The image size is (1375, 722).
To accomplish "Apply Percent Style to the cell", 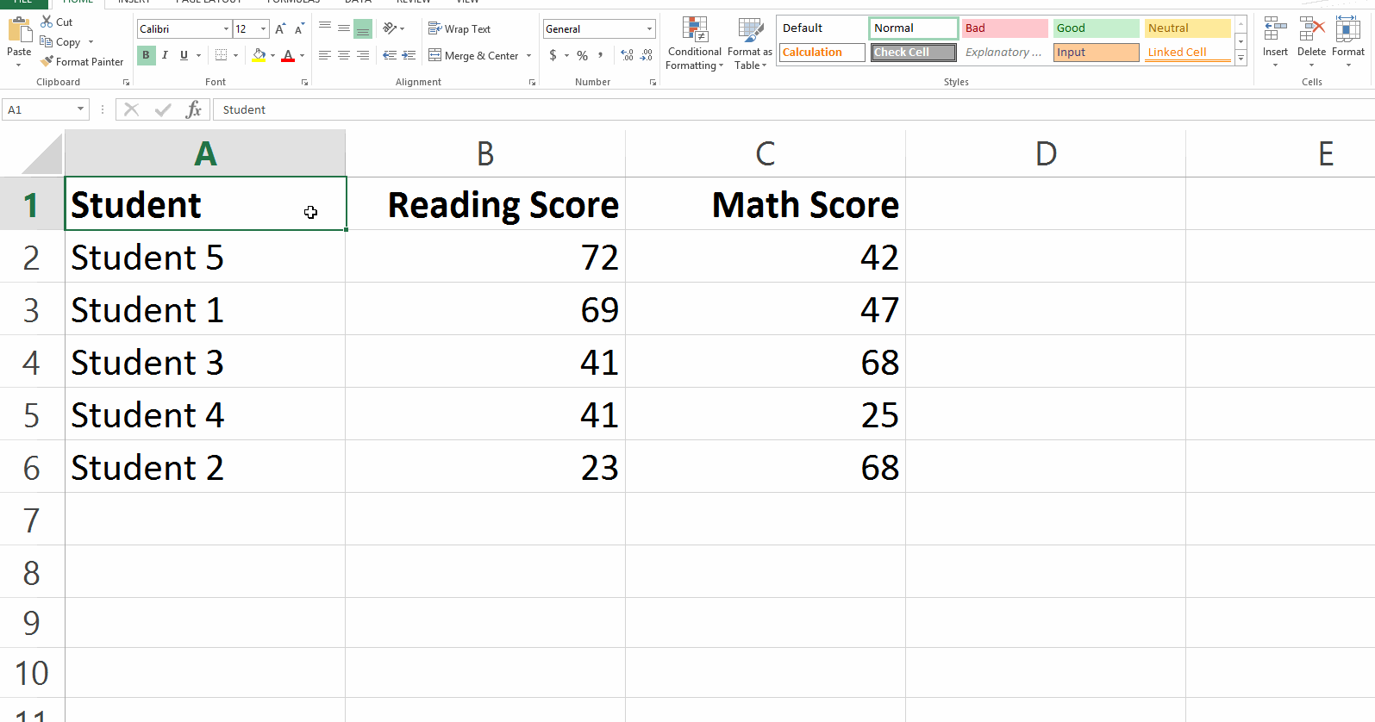I will pyautogui.click(x=583, y=55).
